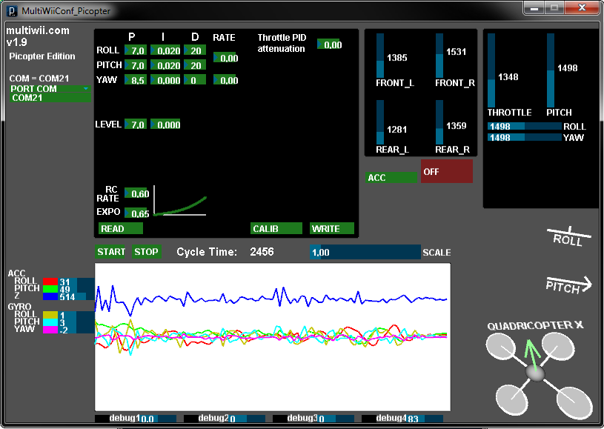The image size is (604, 429).
Task: Toggle the magenta GYRO YAW swatch
Action: click(50, 330)
